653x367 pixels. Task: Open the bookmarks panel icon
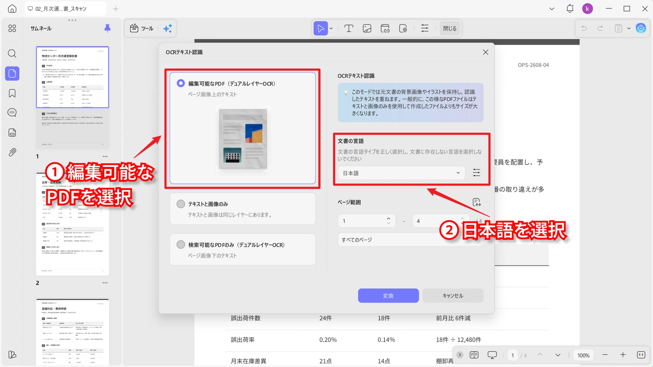coord(12,93)
